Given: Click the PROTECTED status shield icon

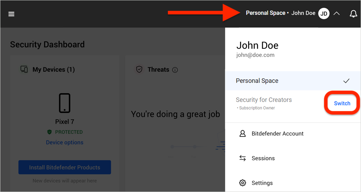Looking at the screenshot, I should (x=49, y=132).
